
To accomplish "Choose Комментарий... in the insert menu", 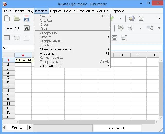I will 72,58.
